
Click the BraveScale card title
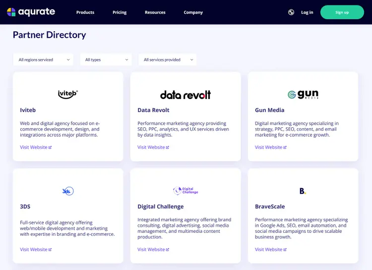[x=270, y=207]
